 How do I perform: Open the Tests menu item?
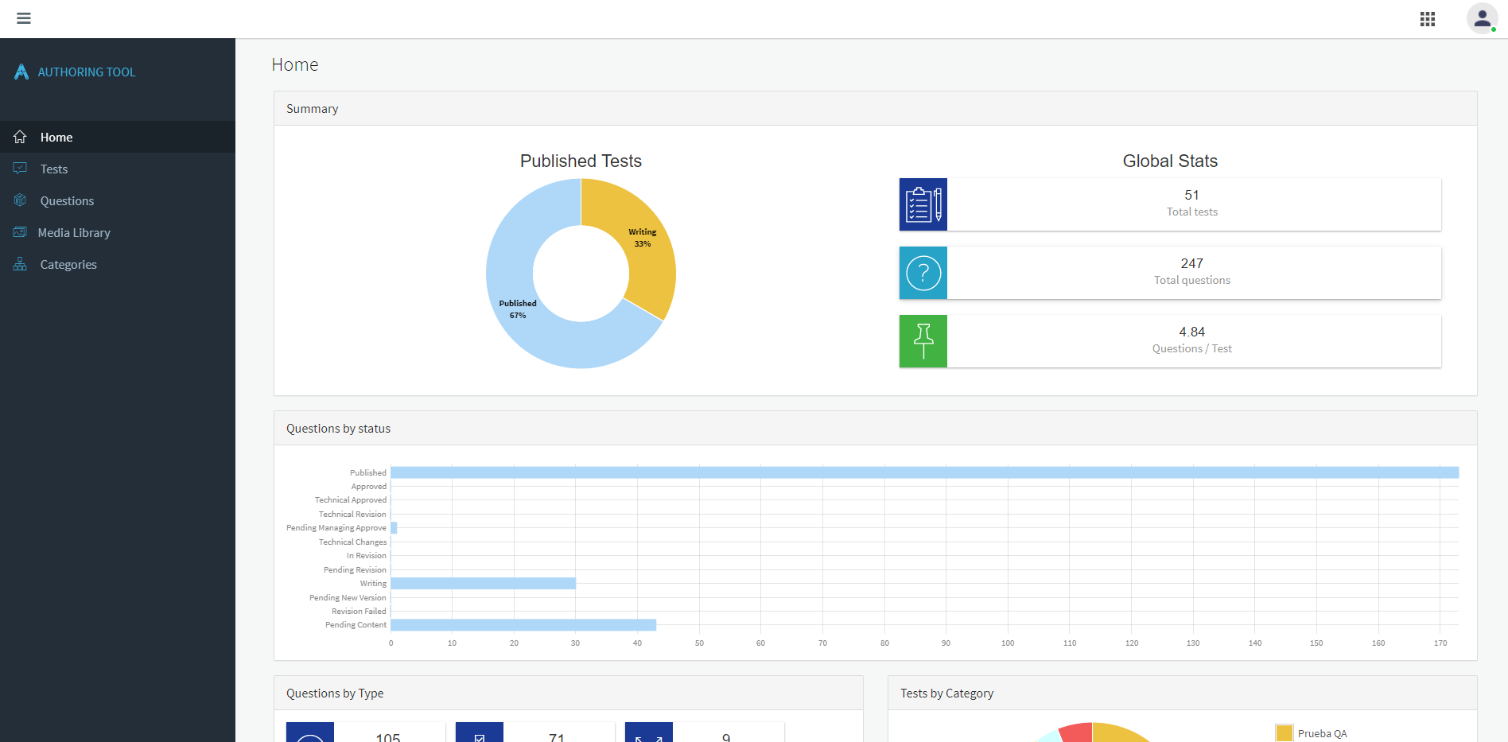click(x=118, y=169)
